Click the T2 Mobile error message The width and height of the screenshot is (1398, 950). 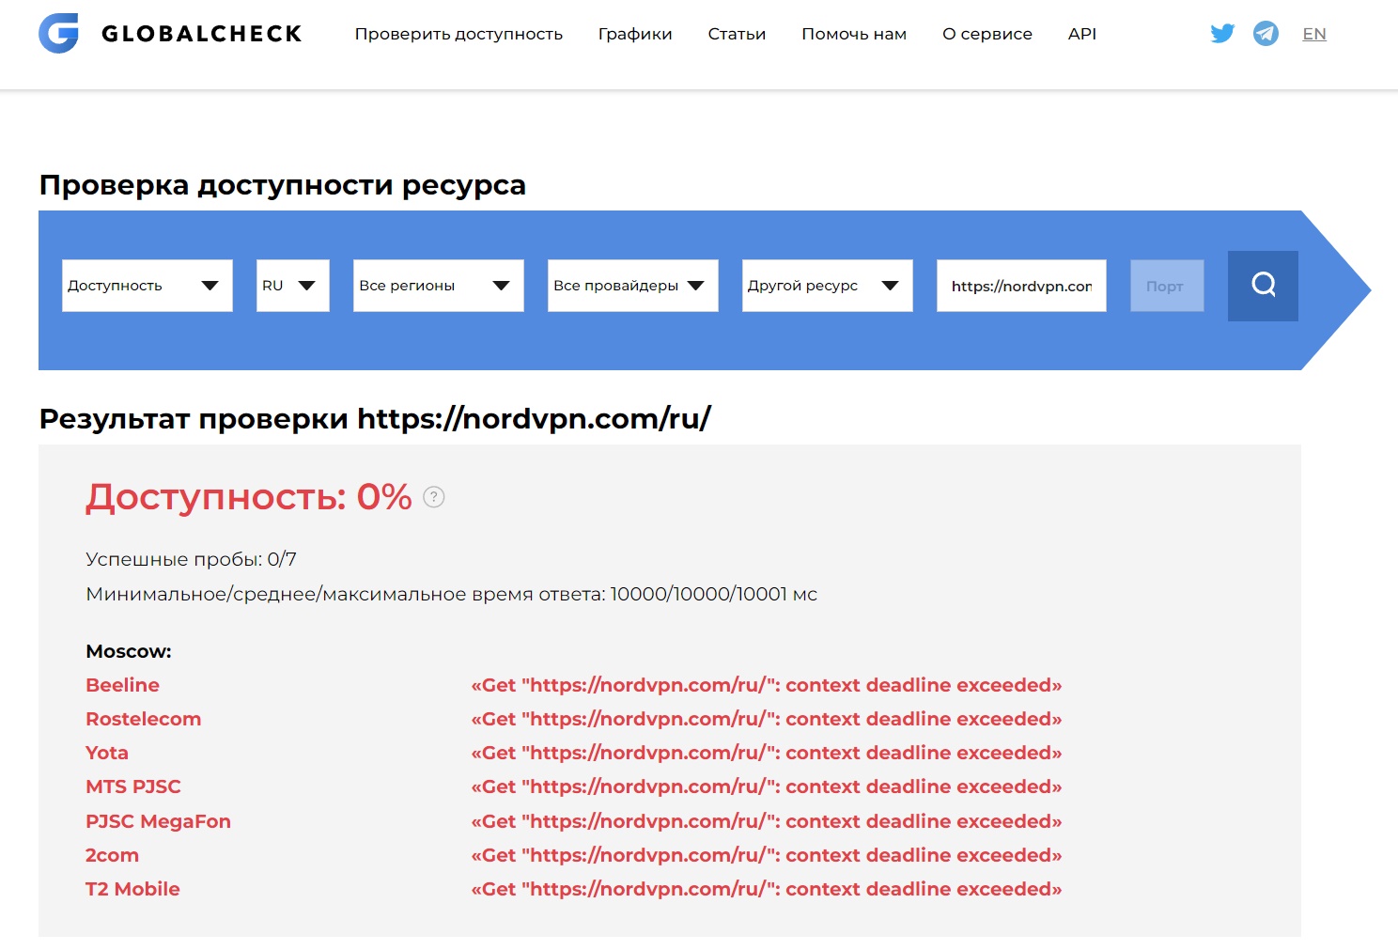[767, 889]
